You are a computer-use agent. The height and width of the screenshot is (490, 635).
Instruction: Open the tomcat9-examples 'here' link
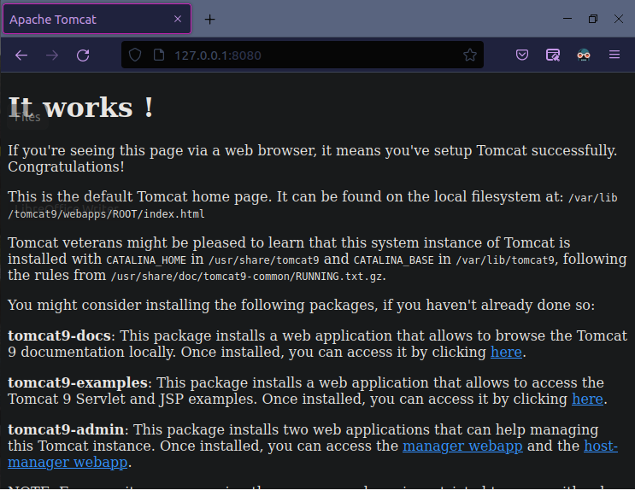click(587, 399)
